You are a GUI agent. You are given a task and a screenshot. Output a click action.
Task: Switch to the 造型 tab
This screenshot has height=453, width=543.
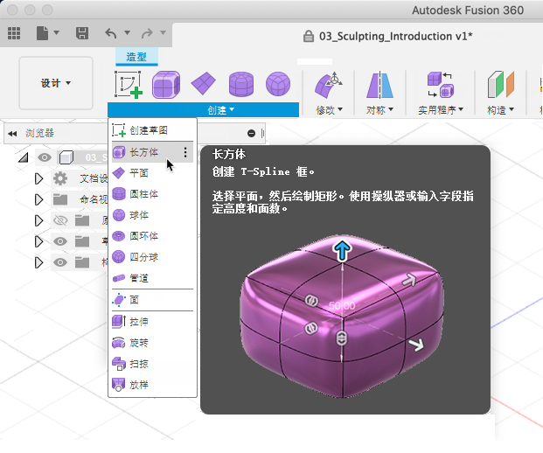tap(136, 57)
